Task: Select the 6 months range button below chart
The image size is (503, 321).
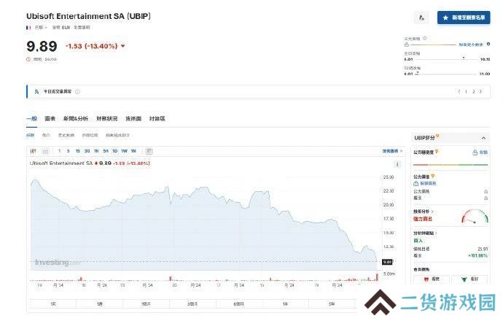Action: point(239,303)
